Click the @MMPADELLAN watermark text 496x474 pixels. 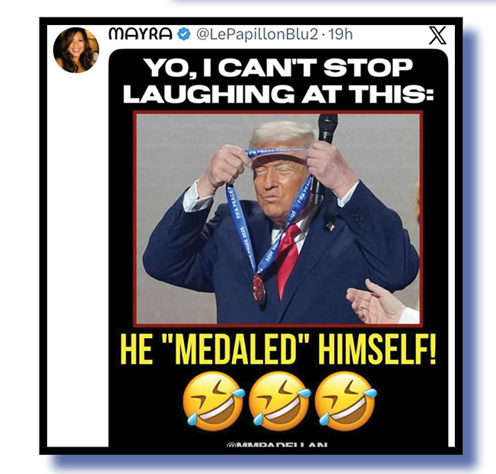coord(277,444)
